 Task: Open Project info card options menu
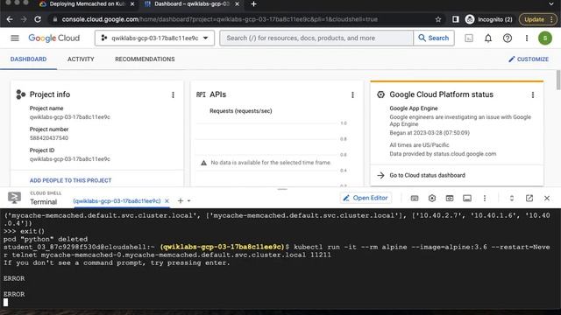pos(174,94)
